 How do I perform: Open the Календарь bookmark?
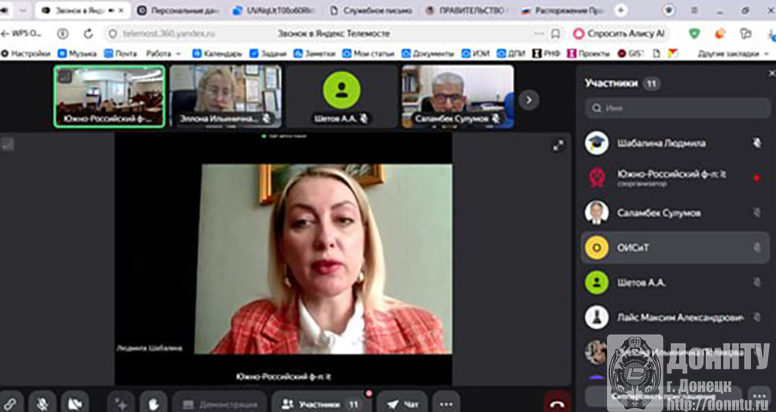point(217,54)
